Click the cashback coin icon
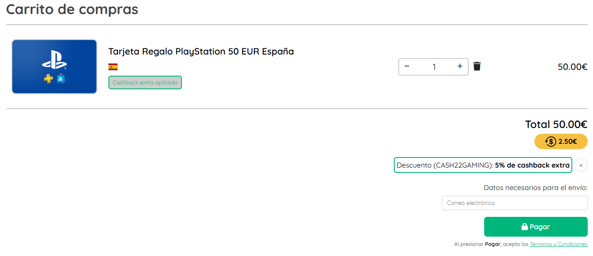593x256 pixels. coord(551,142)
